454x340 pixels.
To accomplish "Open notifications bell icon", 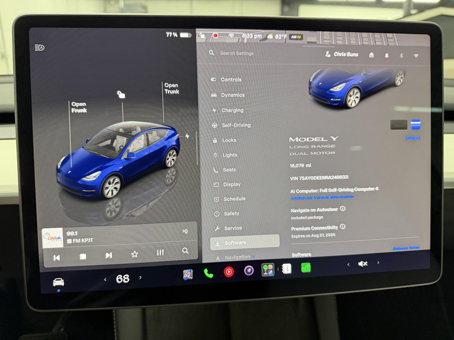I will (387, 56).
